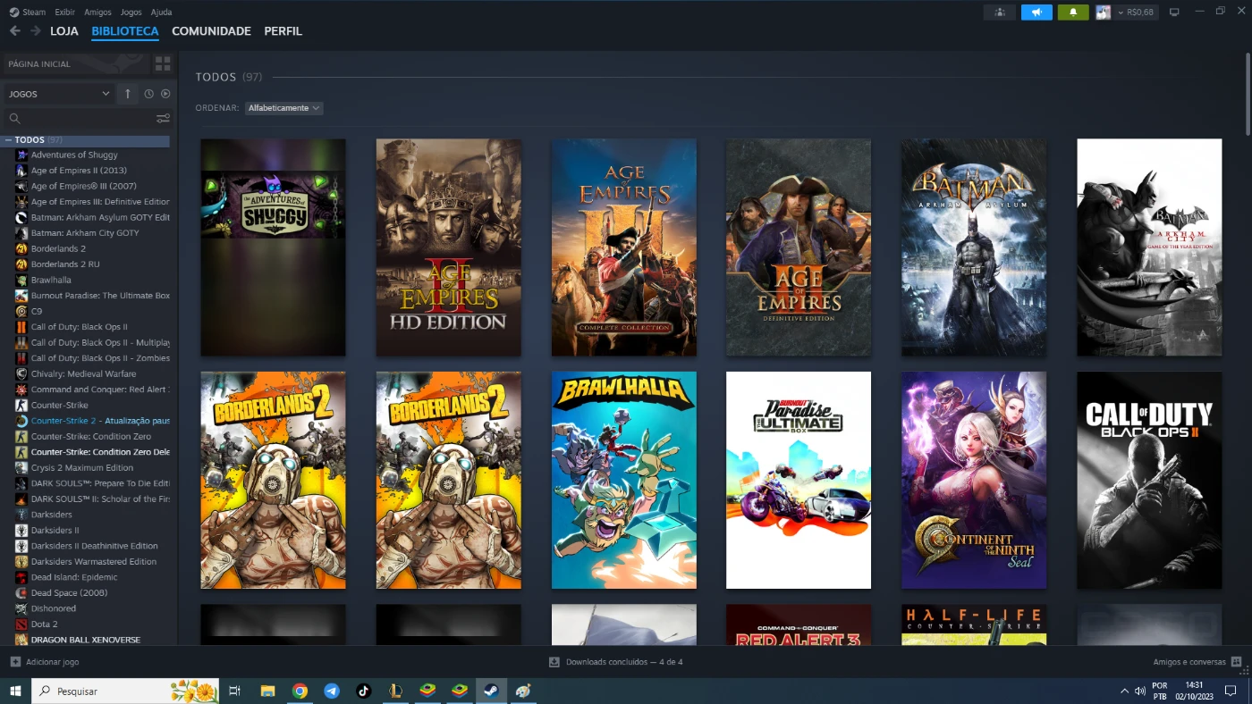Open the Steam menu
Image resolution: width=1252 pixels, height=704 pixels.
click(x=28, y=12)
